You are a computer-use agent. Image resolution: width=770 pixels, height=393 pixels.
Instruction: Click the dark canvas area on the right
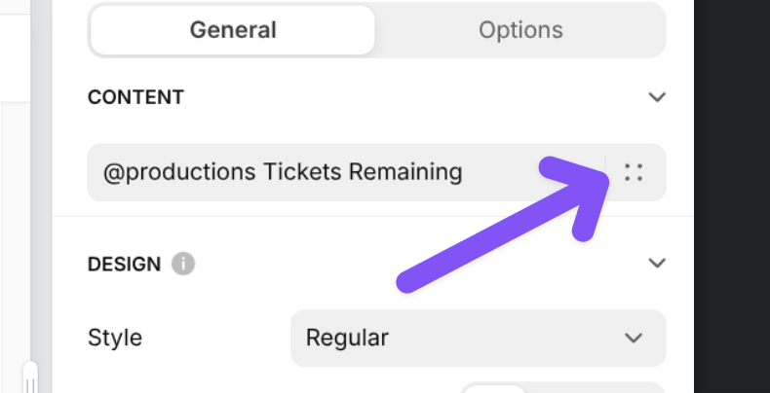pos(732,195)
